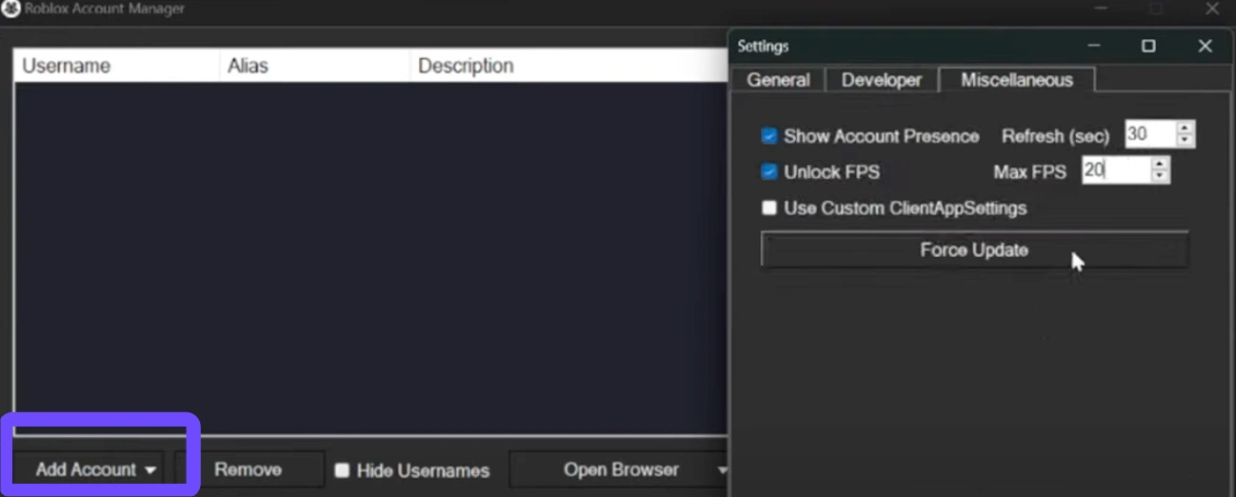Click the Refresh (sec) label
Image resolution: width=1236 pixels, height=497 pixels.
coord(1055,136)
